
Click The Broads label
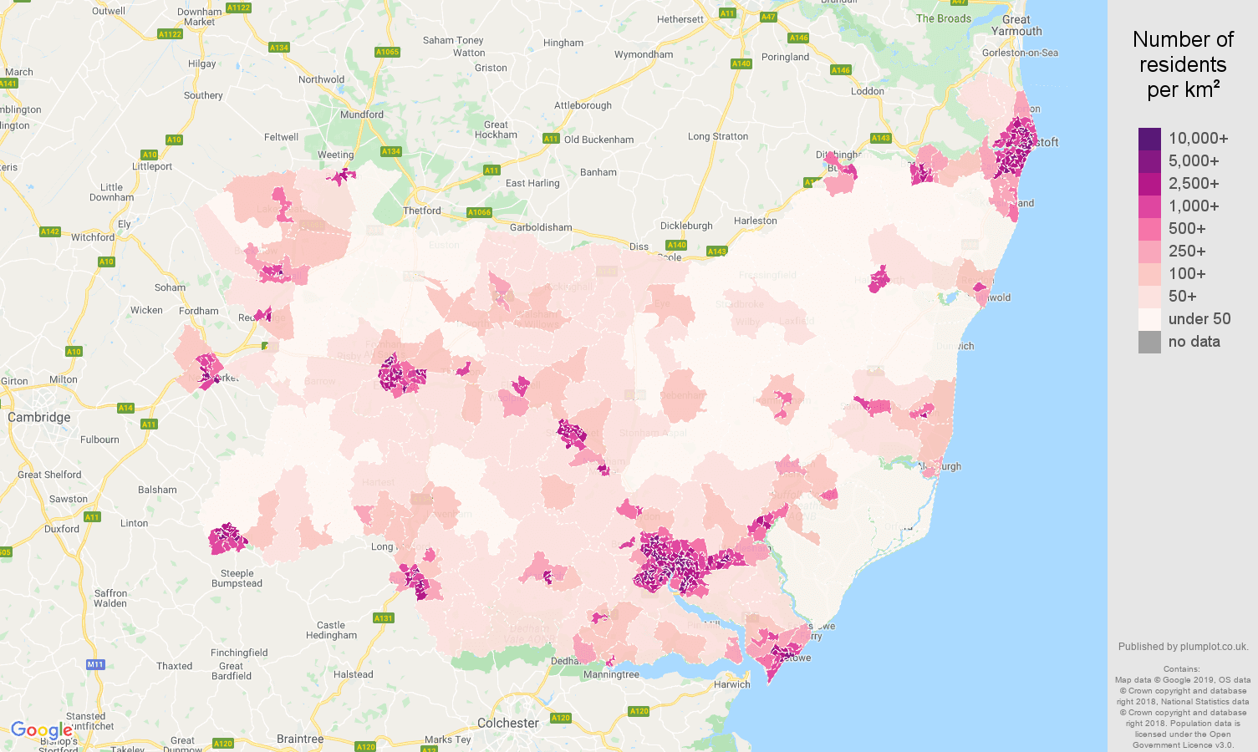944,18
